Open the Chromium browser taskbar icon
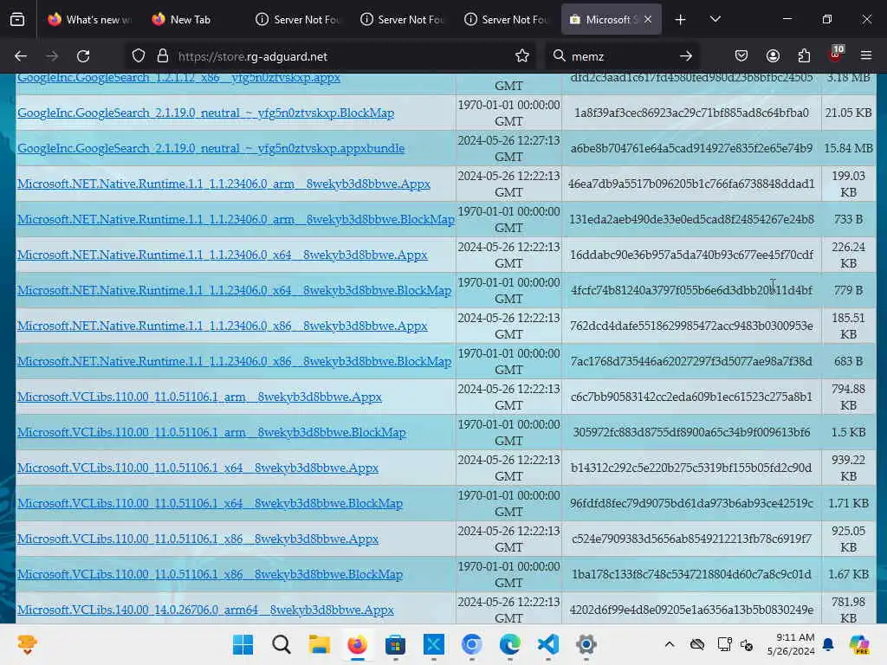The height and width of the screenshot is (665, 887). pyautogui.click(x=471, y=644)
